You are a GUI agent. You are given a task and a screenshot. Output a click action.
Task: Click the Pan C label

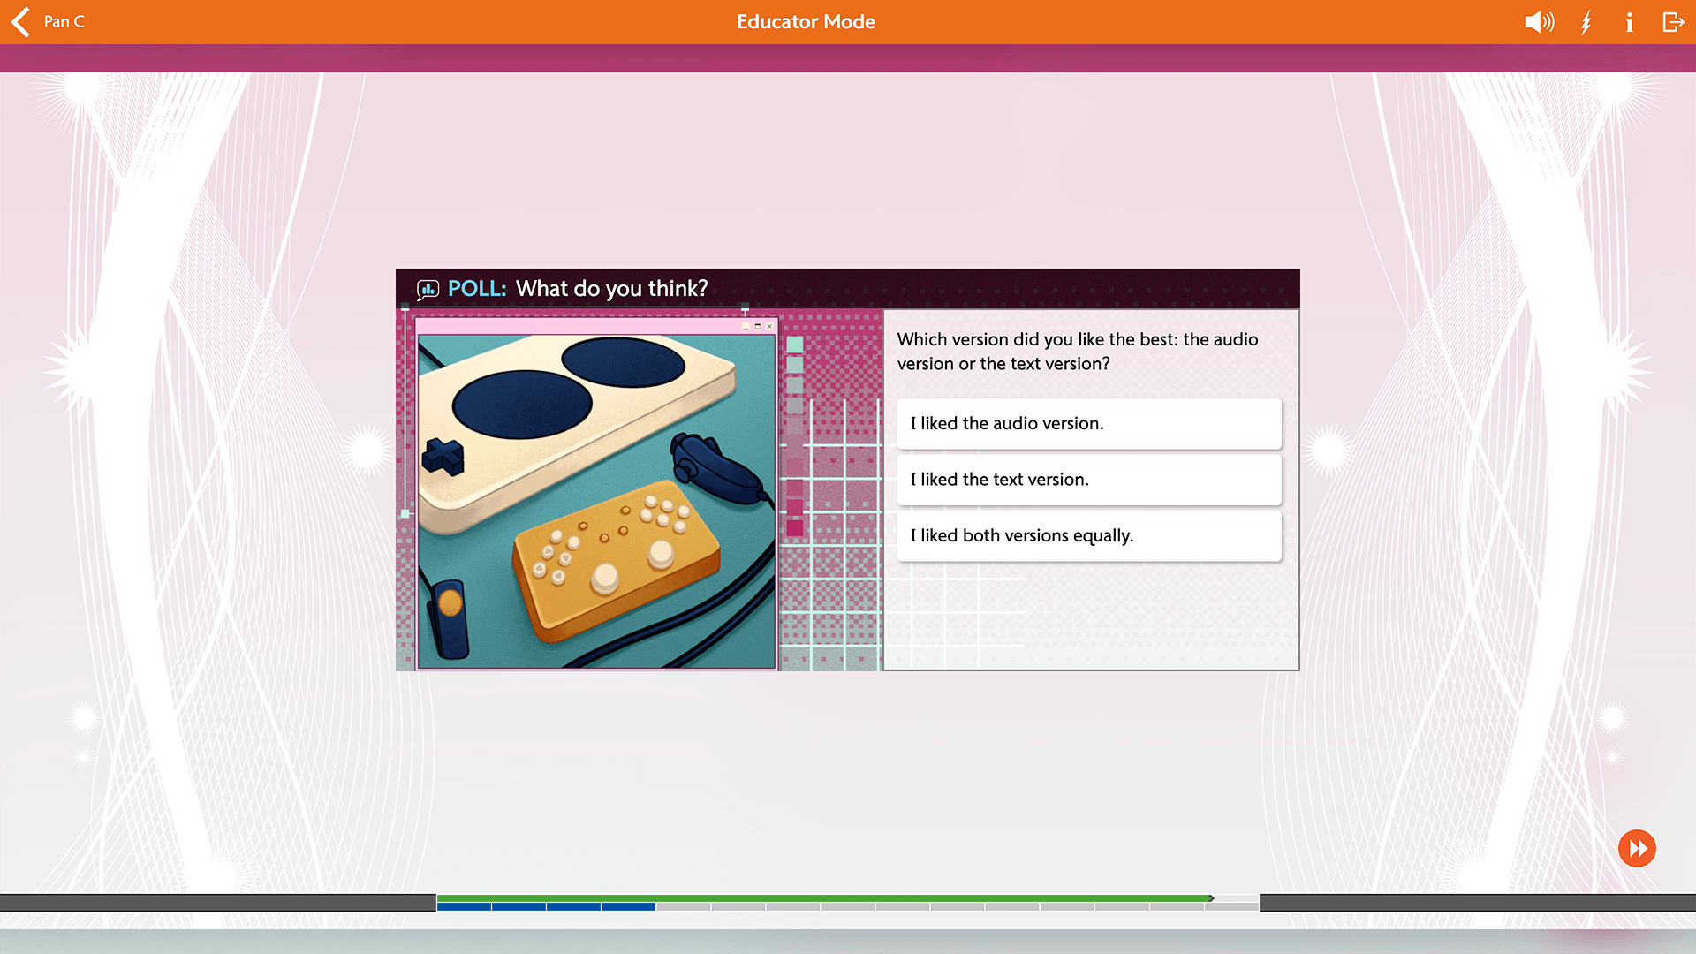click(x=64, y=22)
